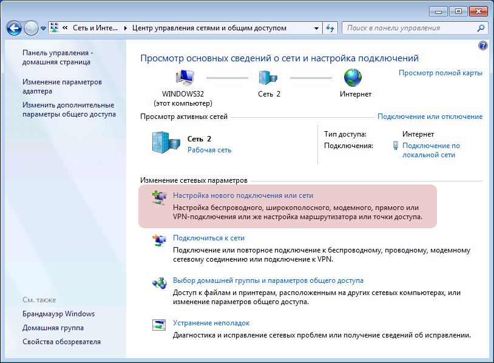Screen dimensions: 494x363
Task: Click the magnifier search icon
Action: tap(481, 28)
